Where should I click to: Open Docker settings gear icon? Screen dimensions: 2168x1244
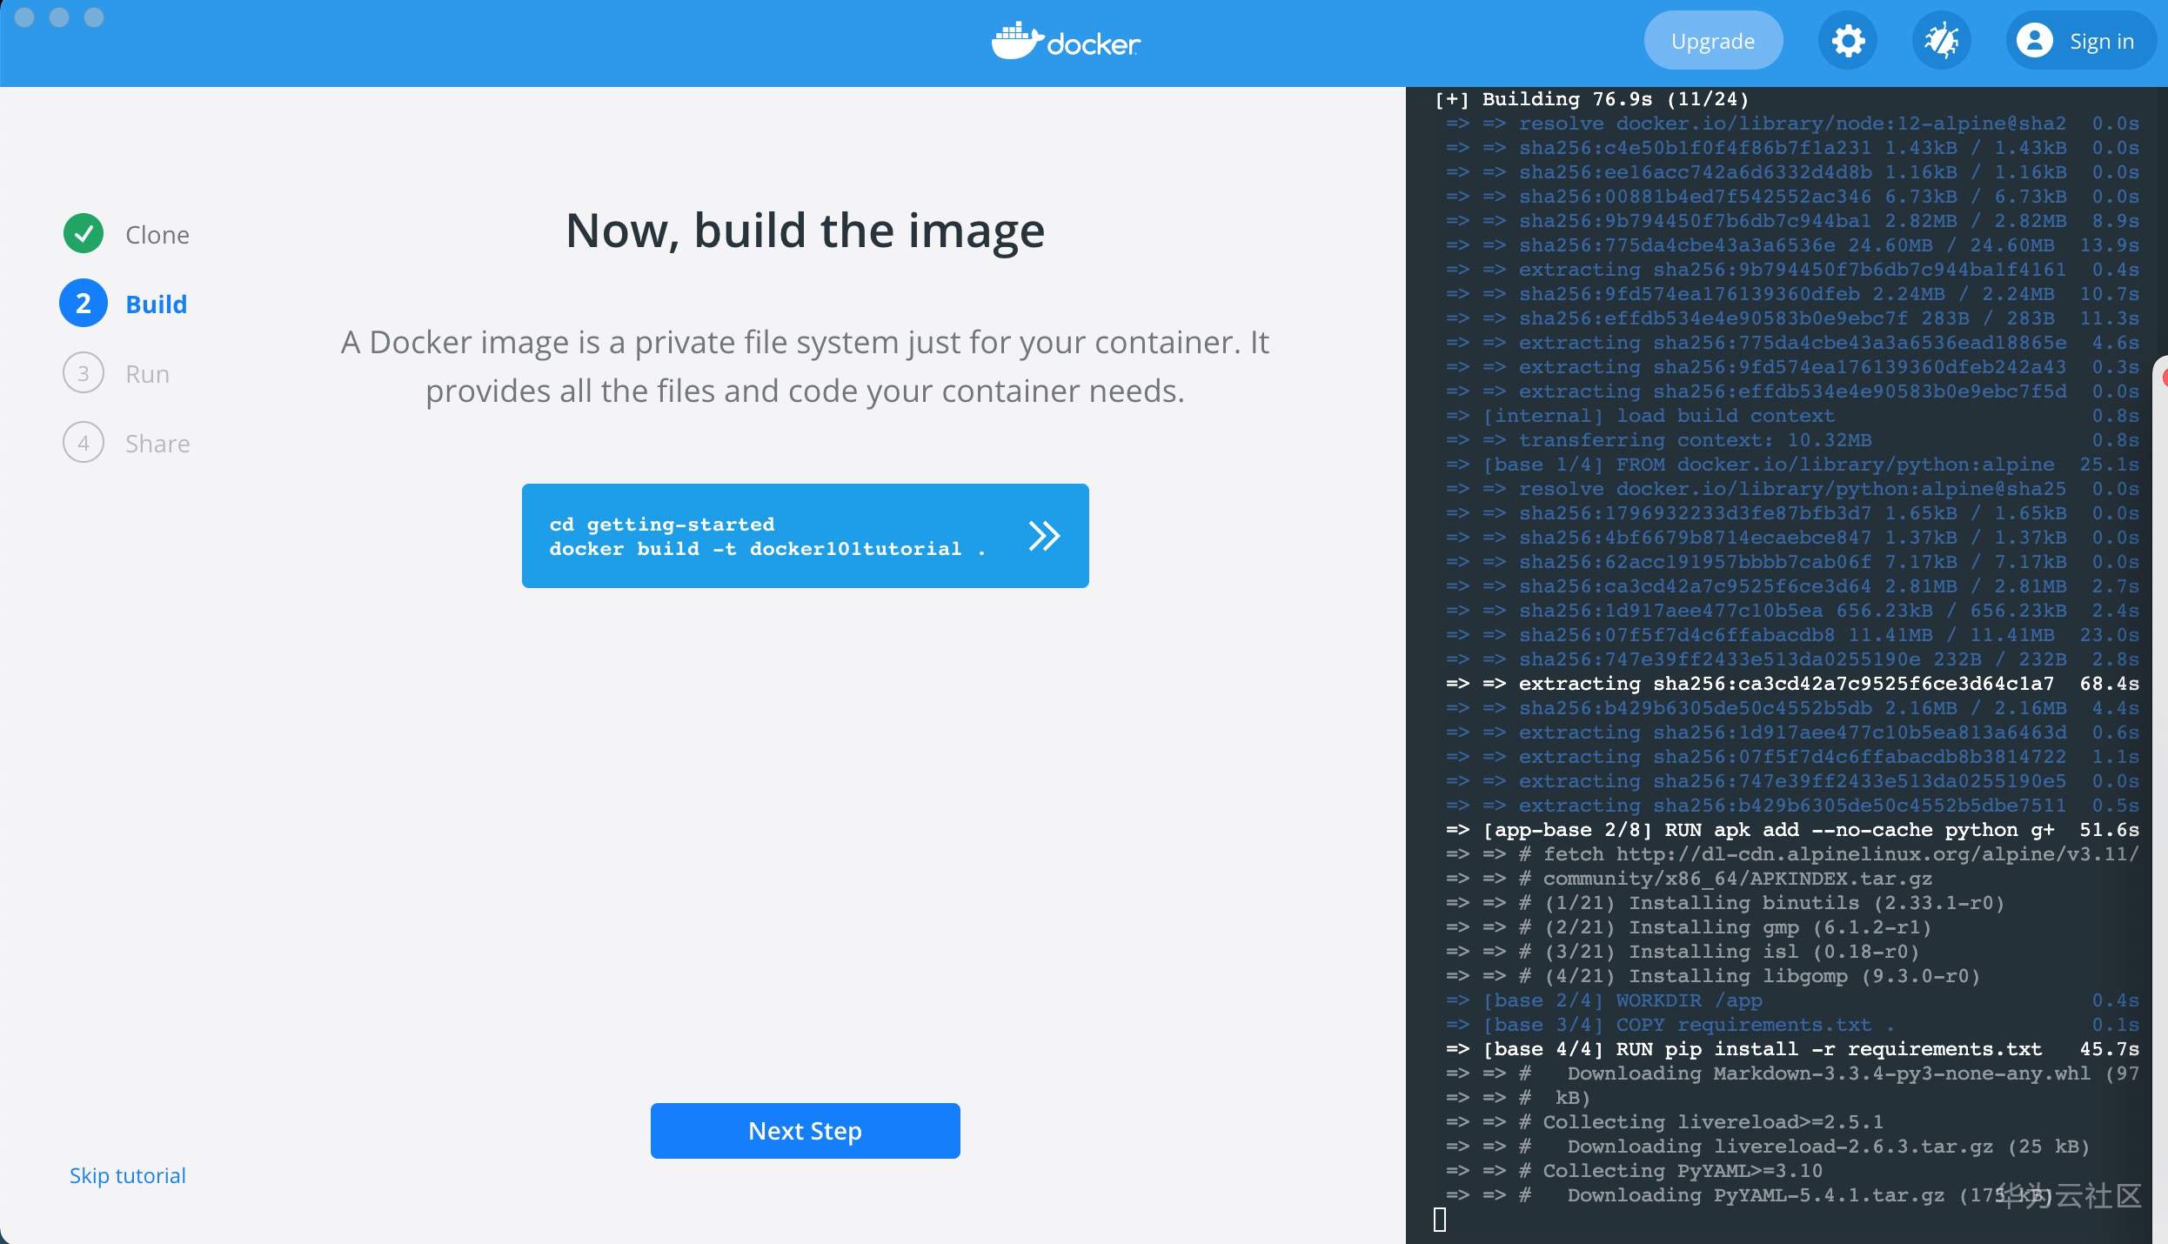click(1848, 41)
